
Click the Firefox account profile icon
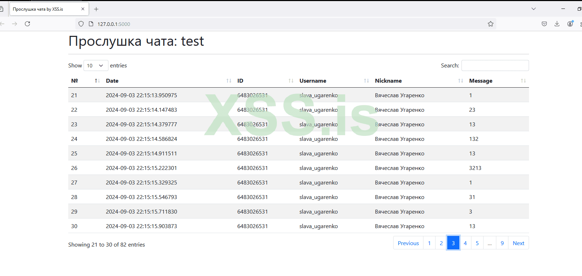pyautogui.click(x=570, y=24)
